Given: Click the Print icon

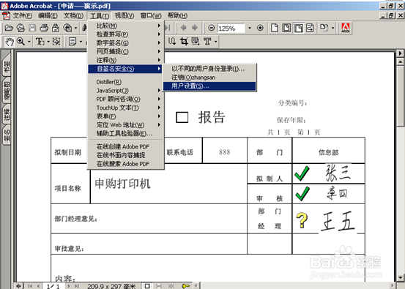Looking at the screenshot, I should (44, 28).
